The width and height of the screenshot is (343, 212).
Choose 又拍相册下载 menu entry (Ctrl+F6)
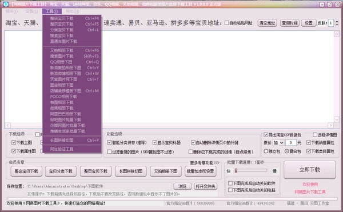point(72,50)
